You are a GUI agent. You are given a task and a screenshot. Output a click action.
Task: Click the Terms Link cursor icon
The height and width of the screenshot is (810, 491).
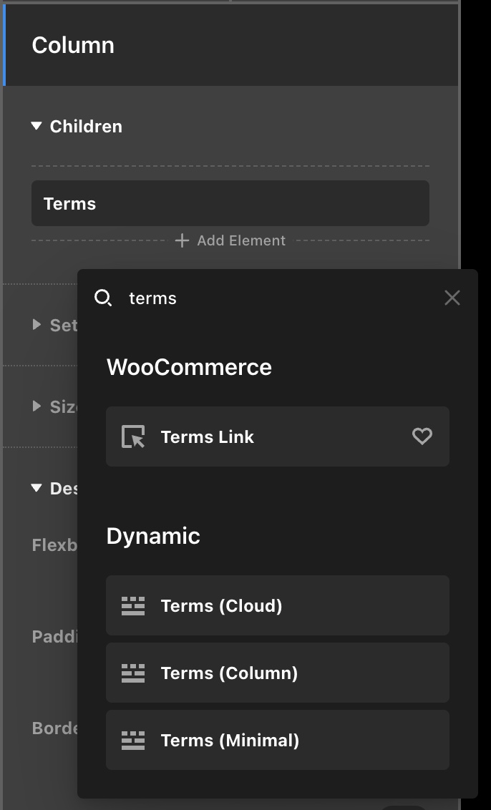click(x=133, y=436)
